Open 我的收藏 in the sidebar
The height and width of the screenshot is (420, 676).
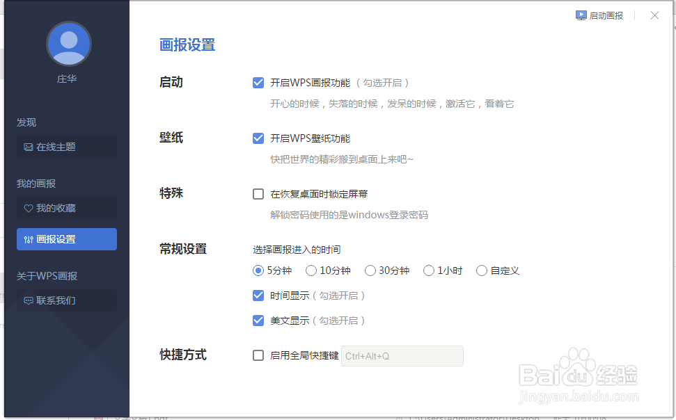(x=67, y=208)
